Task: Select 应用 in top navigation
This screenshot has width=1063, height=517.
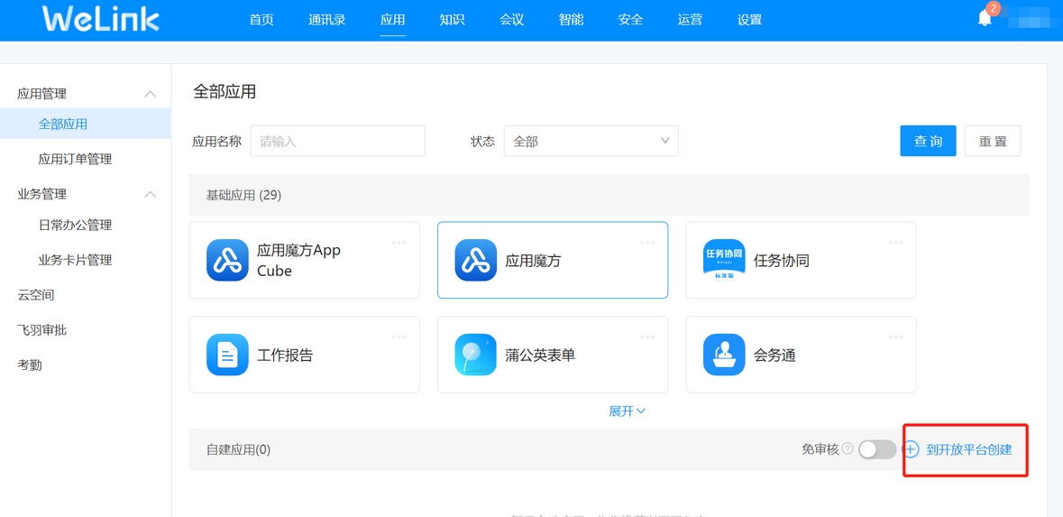Action: pos(392,20)
